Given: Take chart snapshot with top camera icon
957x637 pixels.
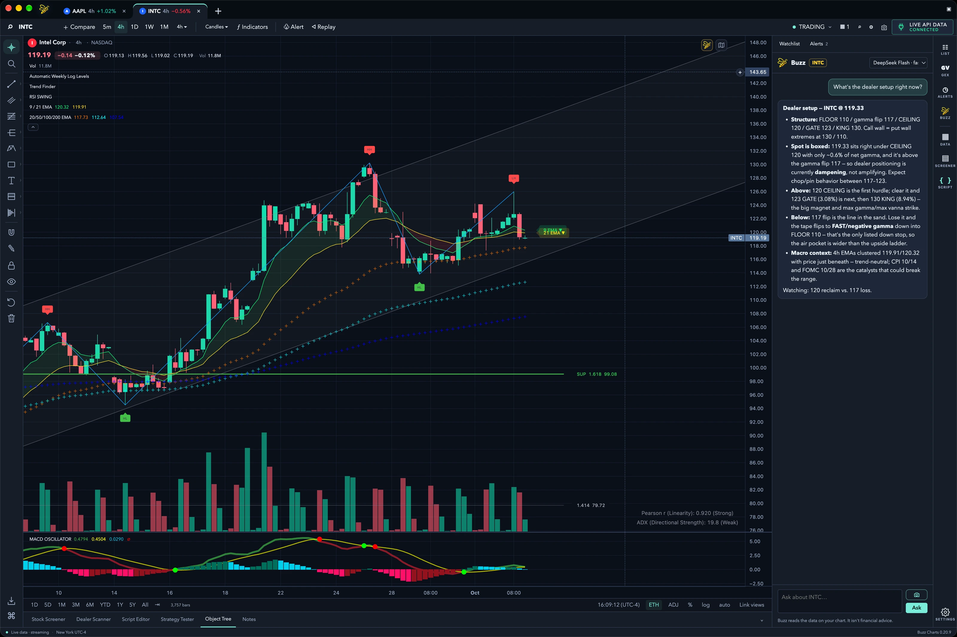Looking at the screenshot, I should pos(884,27).
